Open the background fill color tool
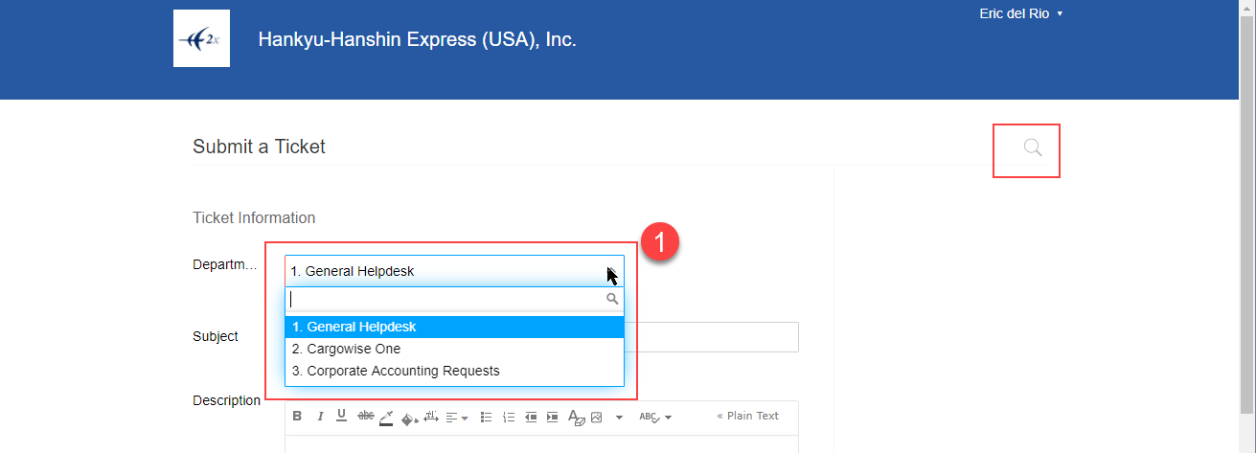 coord(409,418)
